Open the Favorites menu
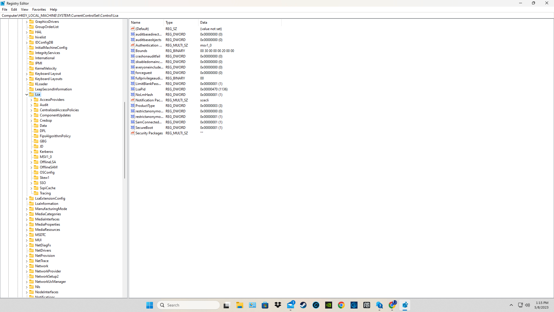The width and height of the screenshot is (554, 312). click(x=39, y=10)
